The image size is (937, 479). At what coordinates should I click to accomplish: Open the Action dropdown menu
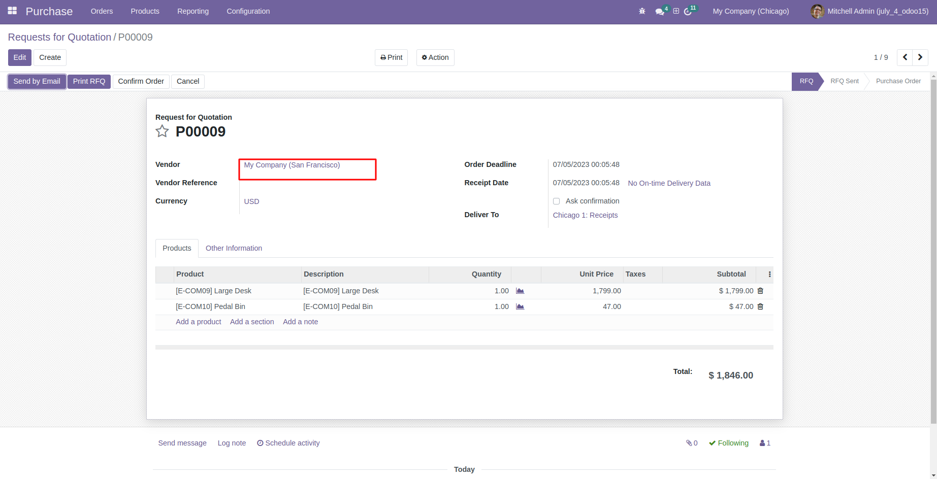435,57
